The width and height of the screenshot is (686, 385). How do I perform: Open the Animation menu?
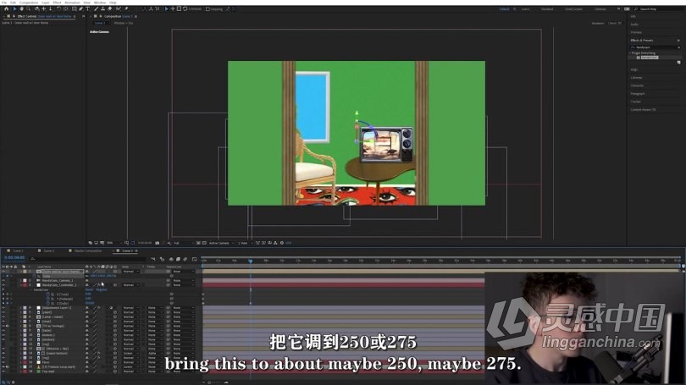pos(72,3)
